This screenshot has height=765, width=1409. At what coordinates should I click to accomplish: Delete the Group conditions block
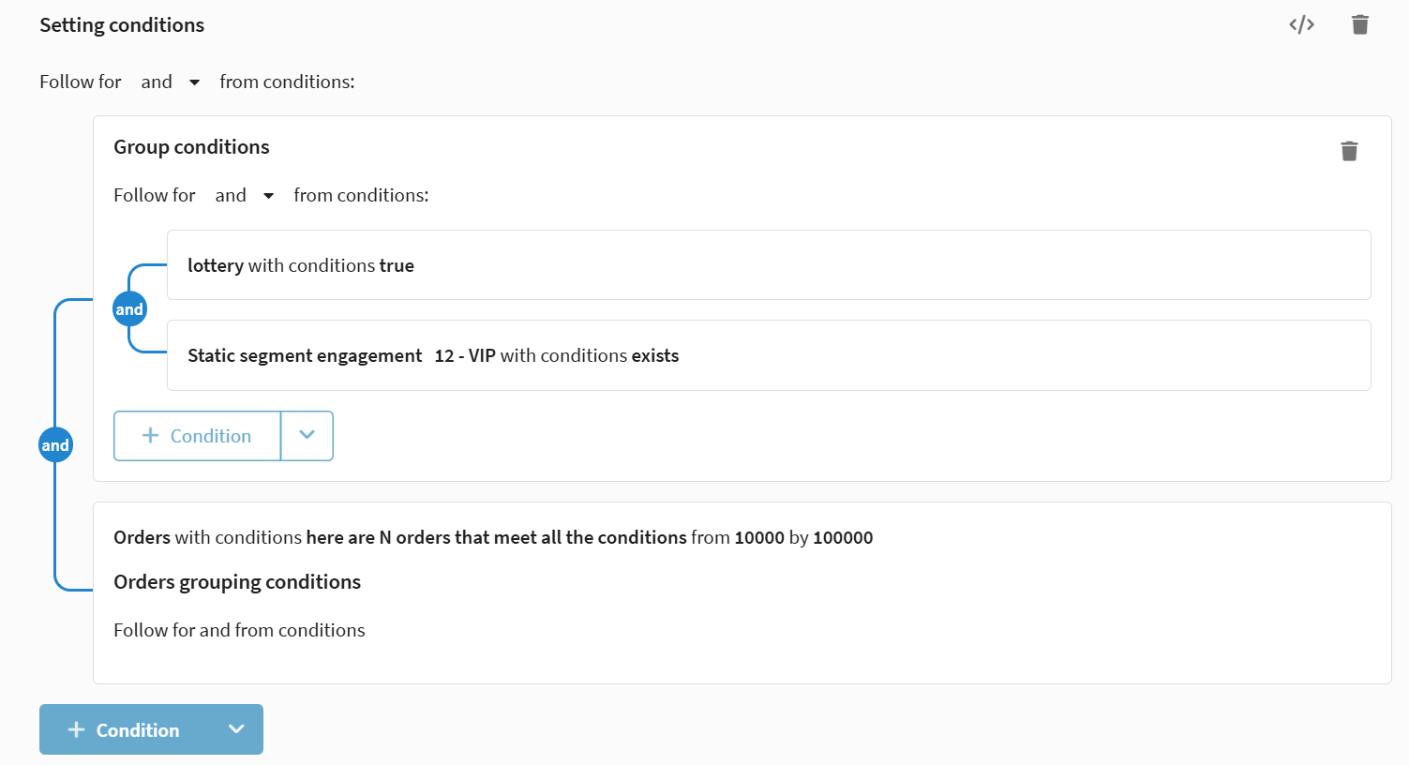point(1349,151)
